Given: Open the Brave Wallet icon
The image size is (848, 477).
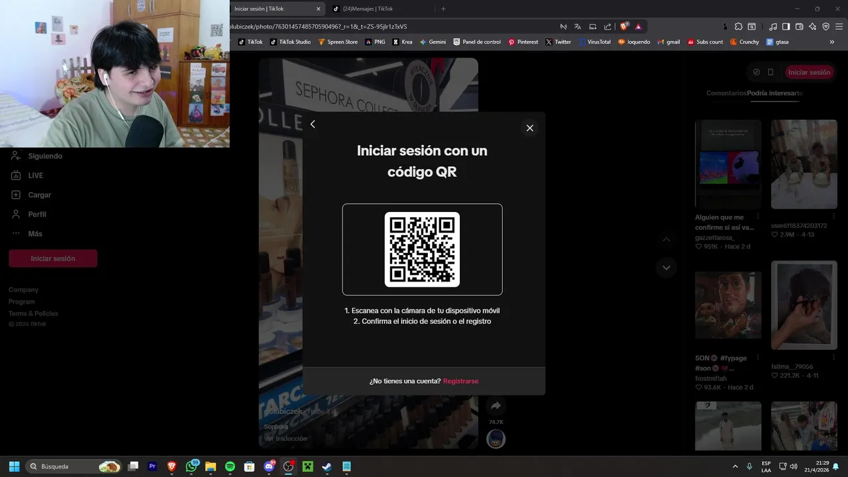Looking at the screenshot, I should [x=799, y=26].
